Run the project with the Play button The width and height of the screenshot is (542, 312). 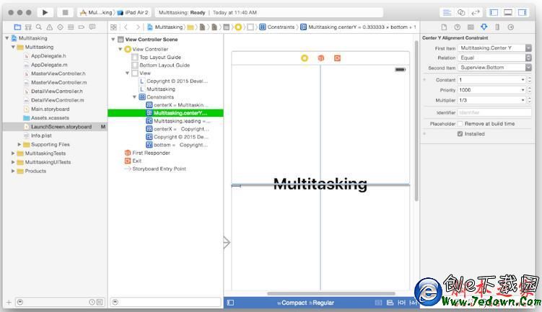click(x=45, y=12)
